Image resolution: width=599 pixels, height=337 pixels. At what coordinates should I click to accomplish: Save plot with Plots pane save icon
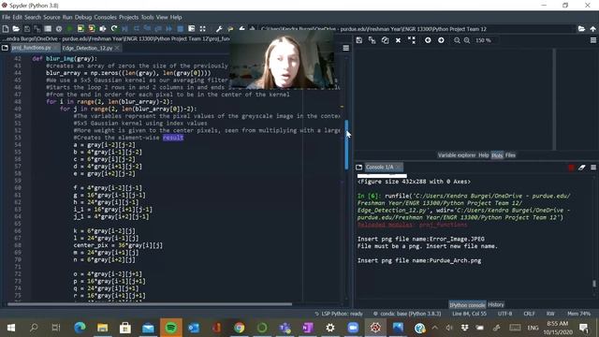[358, 40]
